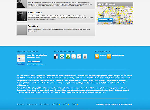The width and height of the screenshot is (150, 110).
Task: Click the 'Hier anmelden!' button
Action: (34, 62)
